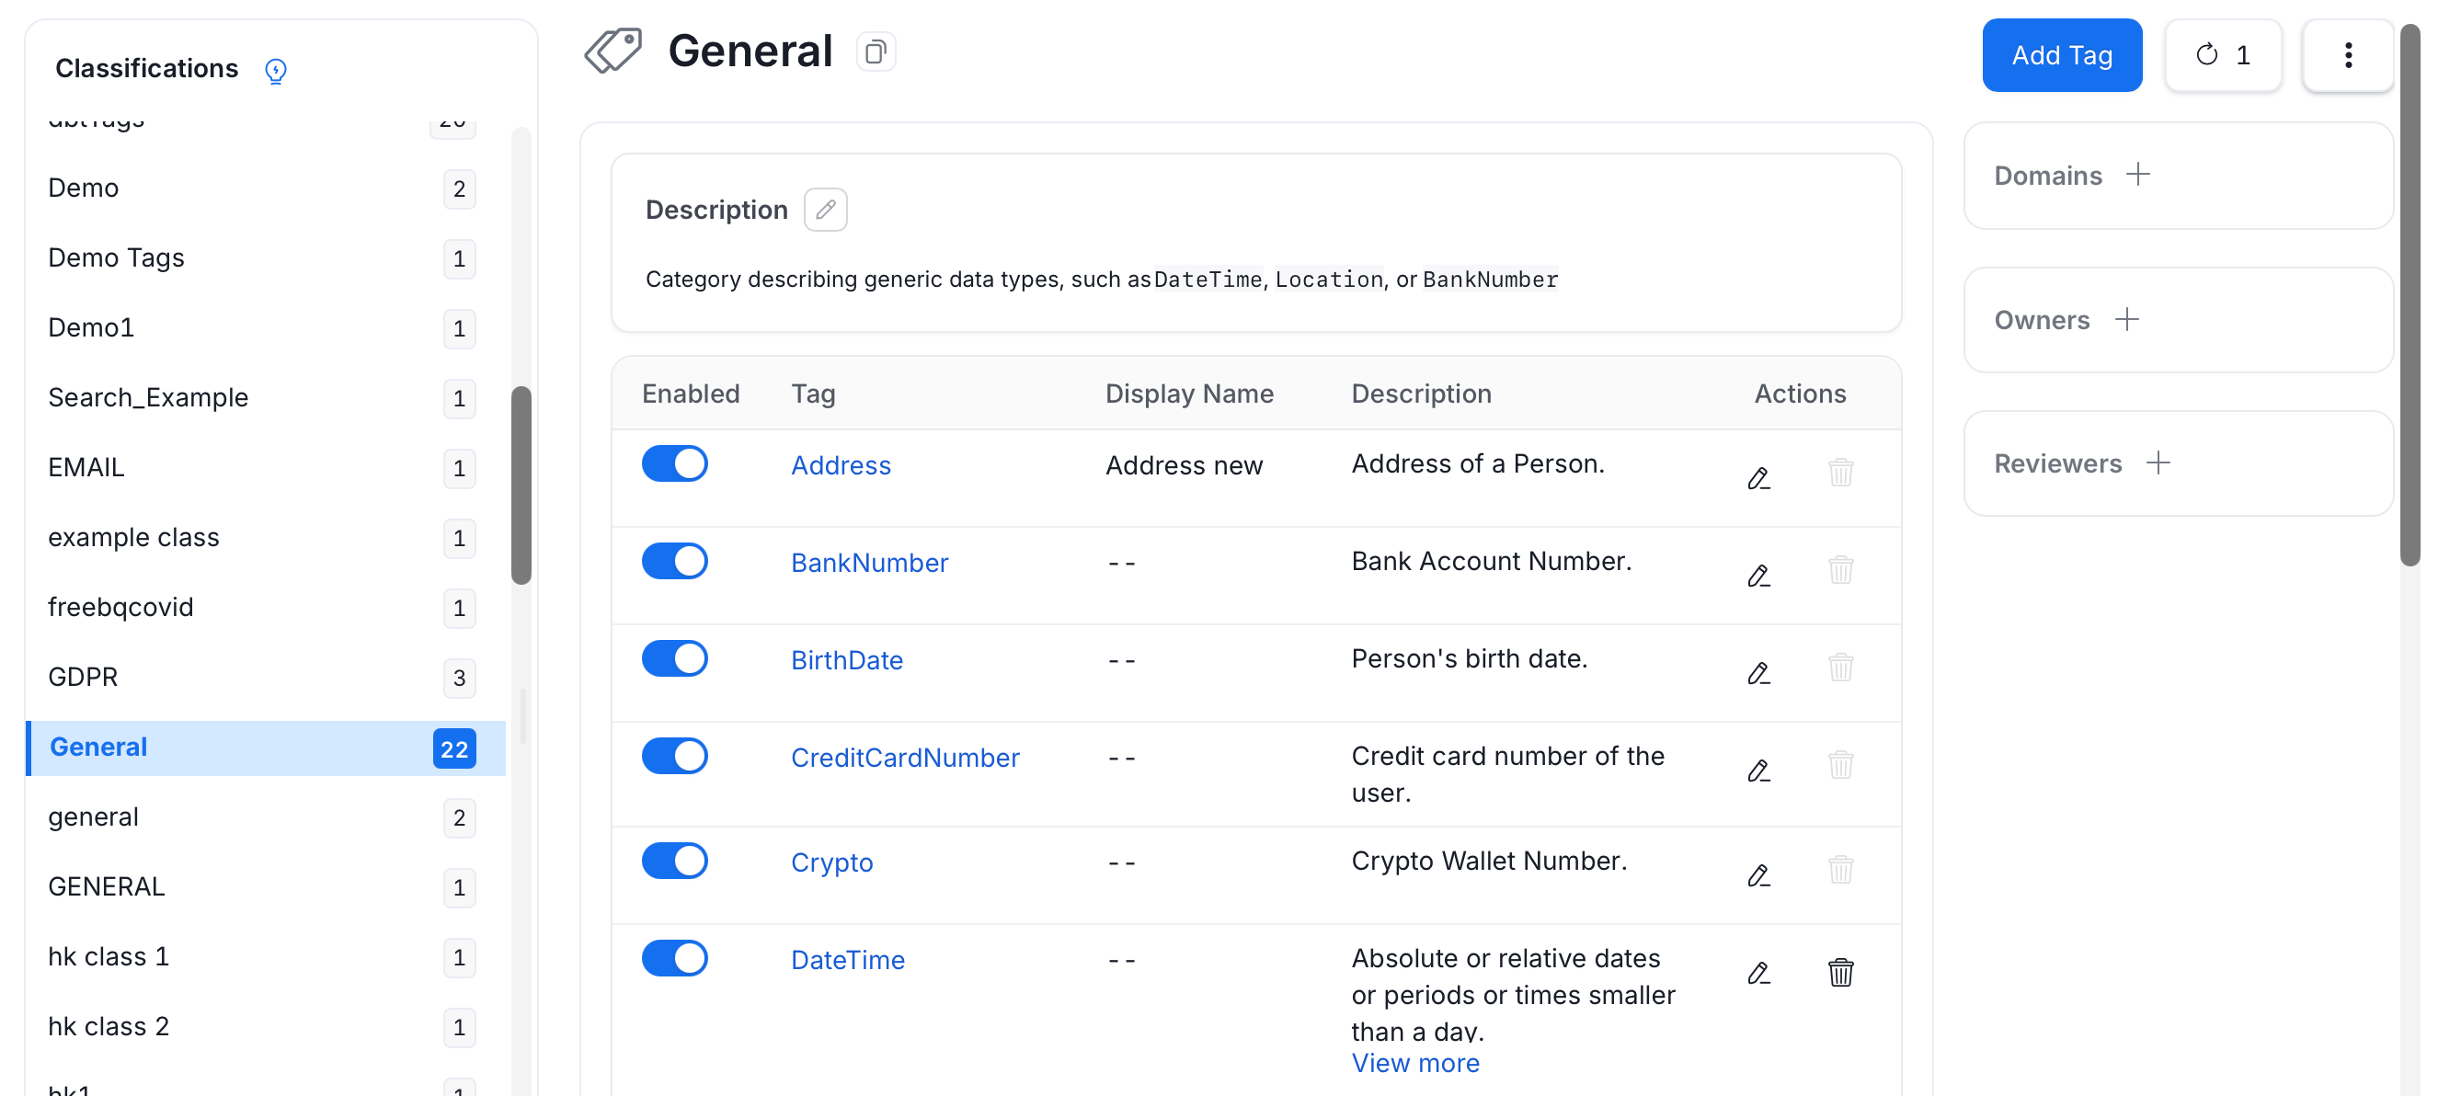Click the Address new display name
2450x1096 pixels.
pyautogui.click(x=1183, y=466)
